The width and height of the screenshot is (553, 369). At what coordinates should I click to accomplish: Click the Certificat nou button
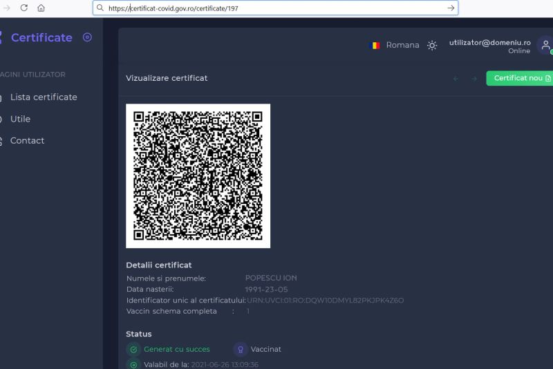click(x=521, y=78)
